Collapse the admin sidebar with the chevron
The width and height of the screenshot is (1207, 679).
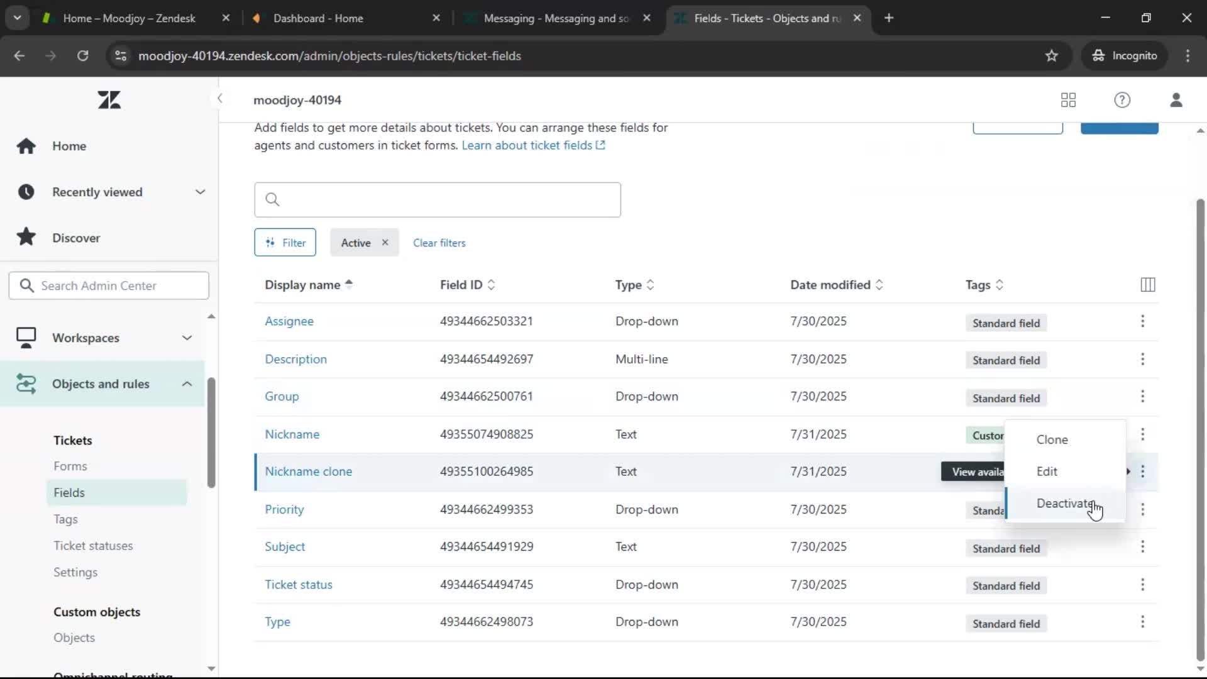pyautogui.click(x=219, y=99)
